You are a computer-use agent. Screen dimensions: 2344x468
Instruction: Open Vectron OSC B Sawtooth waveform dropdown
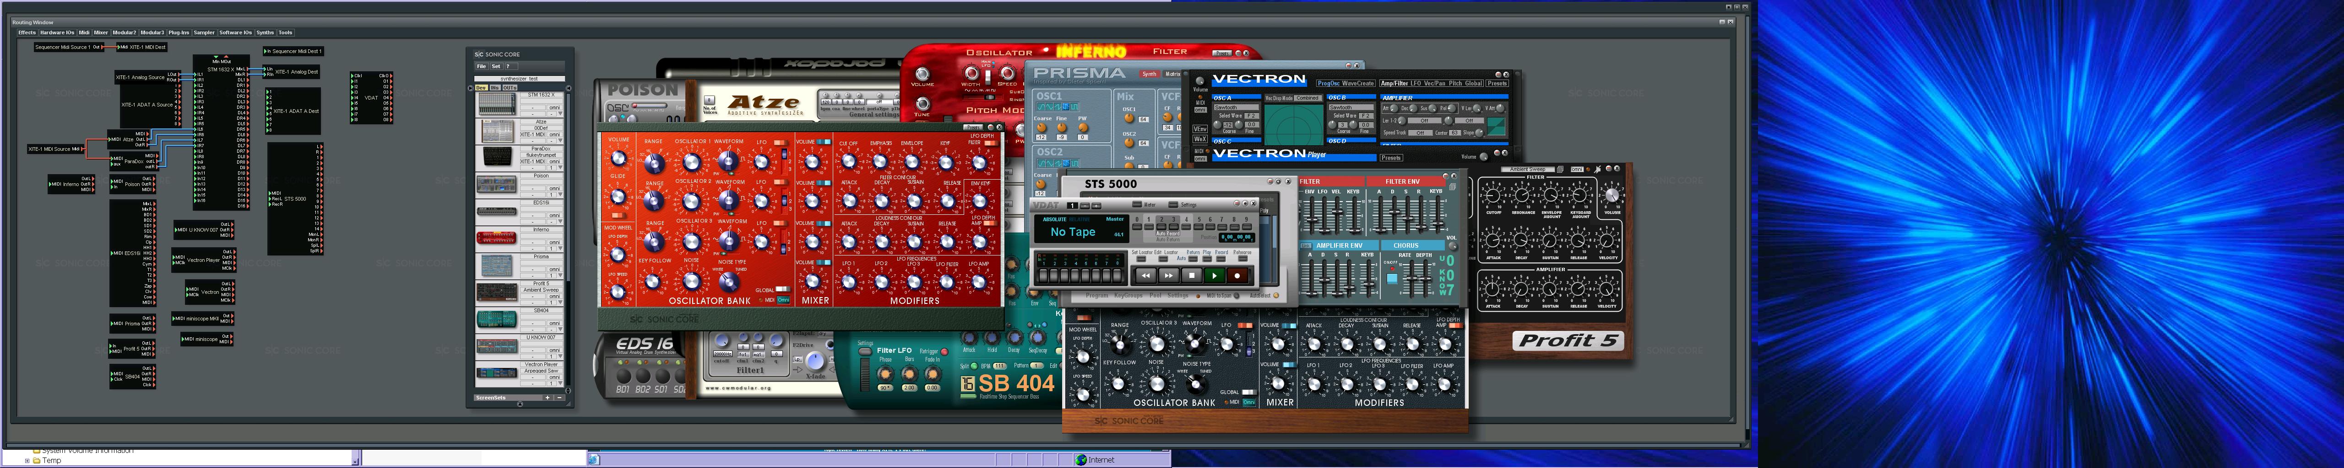tap(1351, 107)
